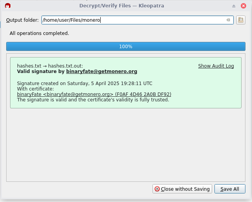
Task: Click the 'Decrypt/Verify Files — Kleopatra' window title
Action: click(122, 6)
